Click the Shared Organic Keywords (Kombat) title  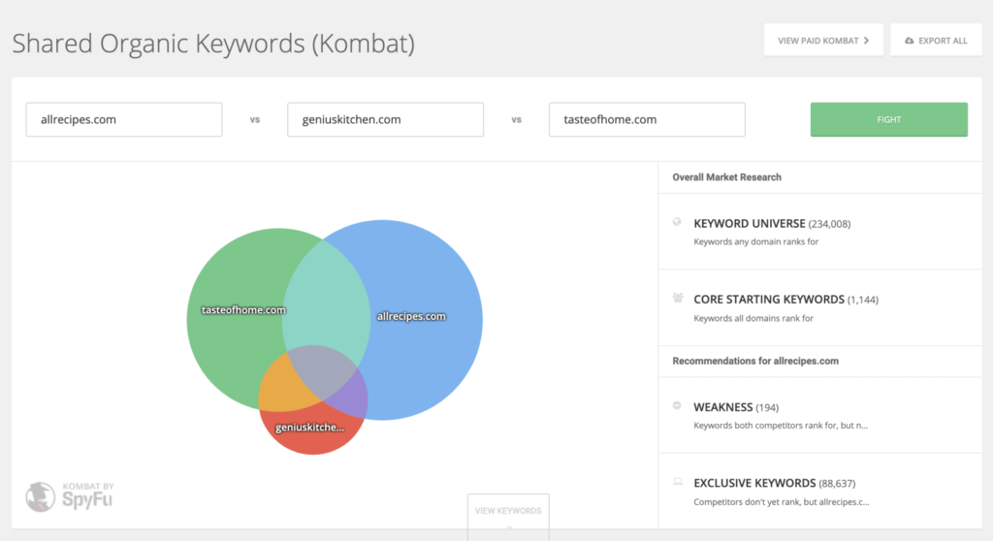click(x=213, y=43)
